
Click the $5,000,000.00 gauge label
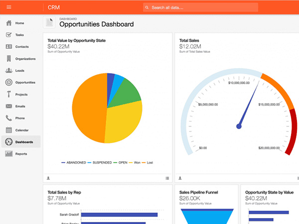coord(208,105)
